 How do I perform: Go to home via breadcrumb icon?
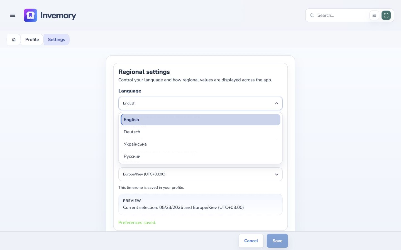[14, 39]
